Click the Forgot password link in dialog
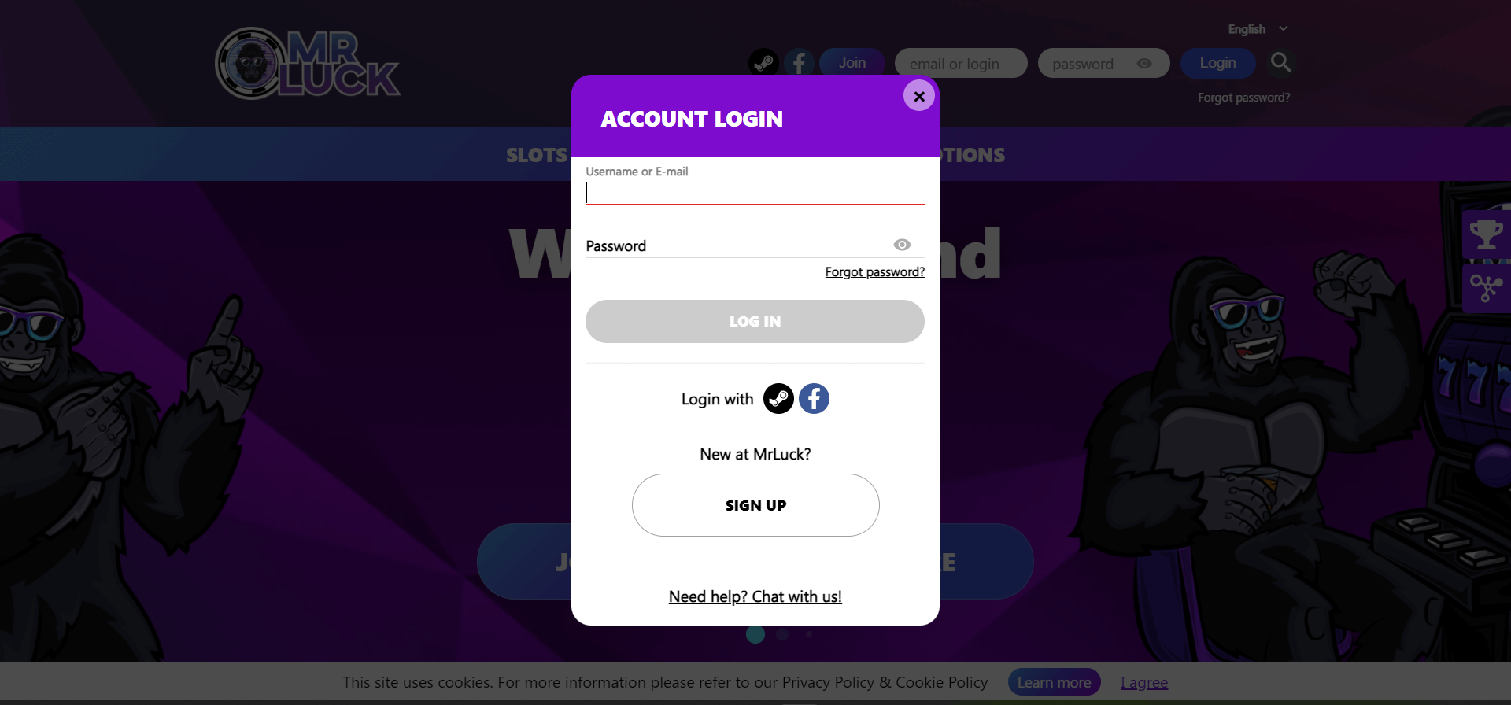This screenshot has height=705, width=1511. [x=874, y=272]
